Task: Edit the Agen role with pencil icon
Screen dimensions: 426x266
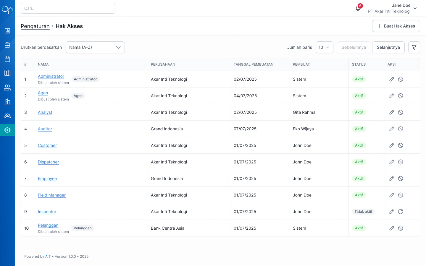Action: coord(392,96)
